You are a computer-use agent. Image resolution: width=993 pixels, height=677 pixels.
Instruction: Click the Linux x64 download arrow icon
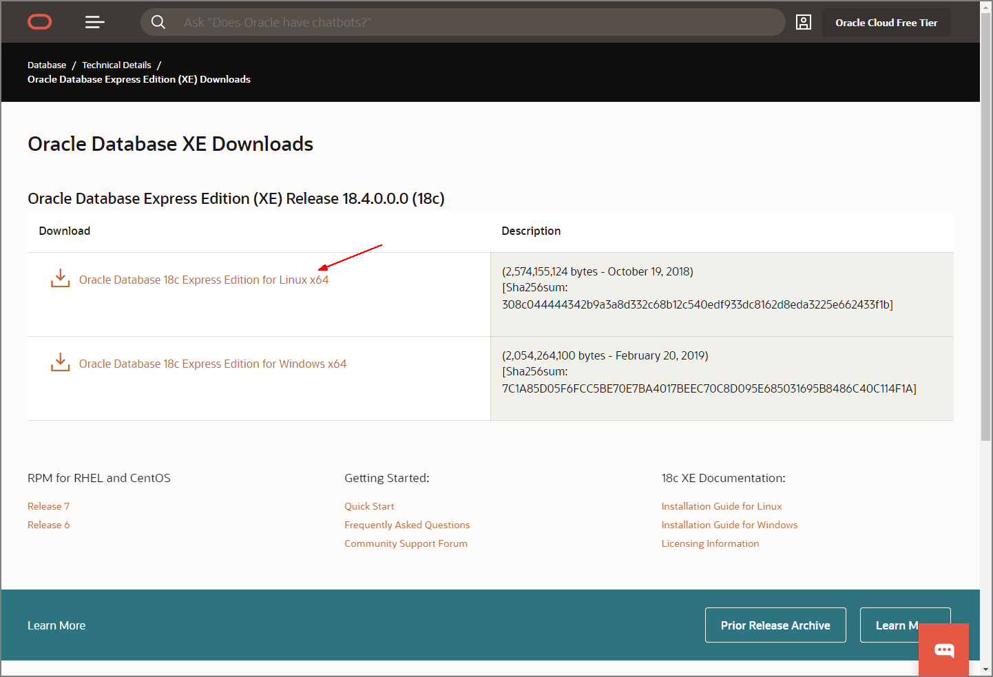click(x=61, y=278)
